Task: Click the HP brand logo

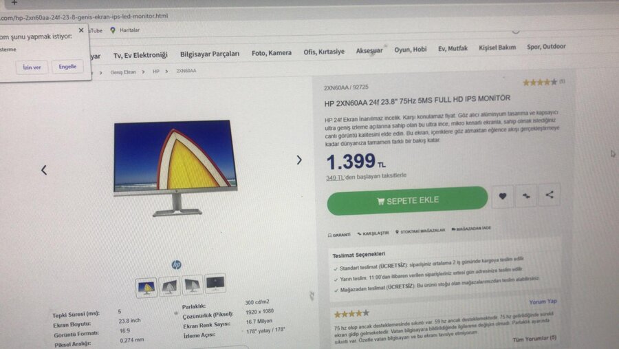Action: (x=177, y=264)
